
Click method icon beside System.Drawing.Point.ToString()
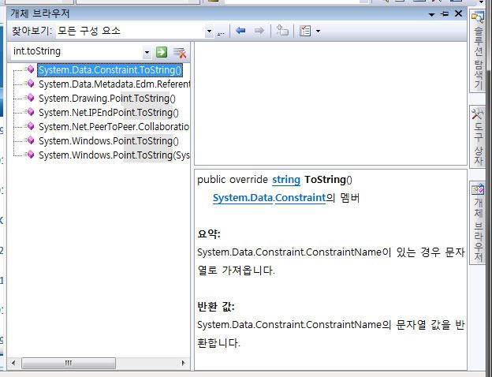coord(30,98)
